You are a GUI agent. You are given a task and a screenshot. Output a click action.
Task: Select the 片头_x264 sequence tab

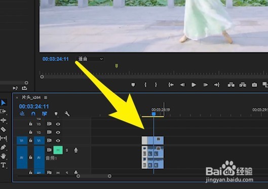click(x=31, y=97)
